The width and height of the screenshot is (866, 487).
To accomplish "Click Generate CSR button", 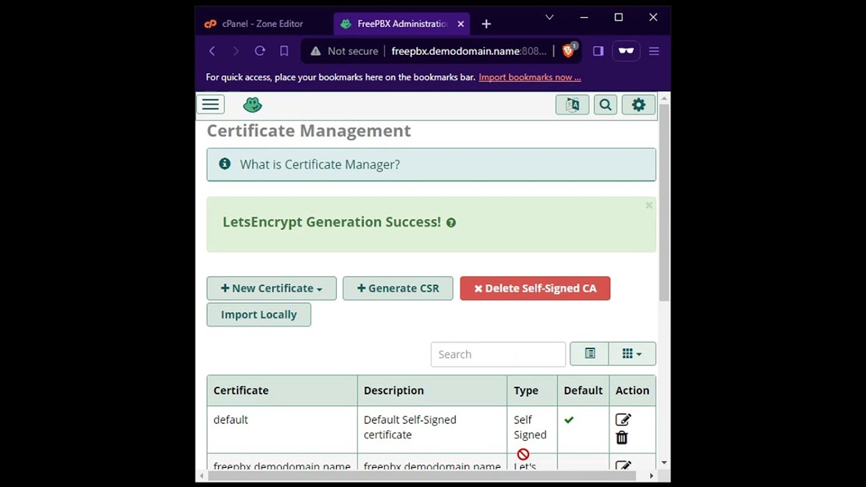I will tap(398, 288).
